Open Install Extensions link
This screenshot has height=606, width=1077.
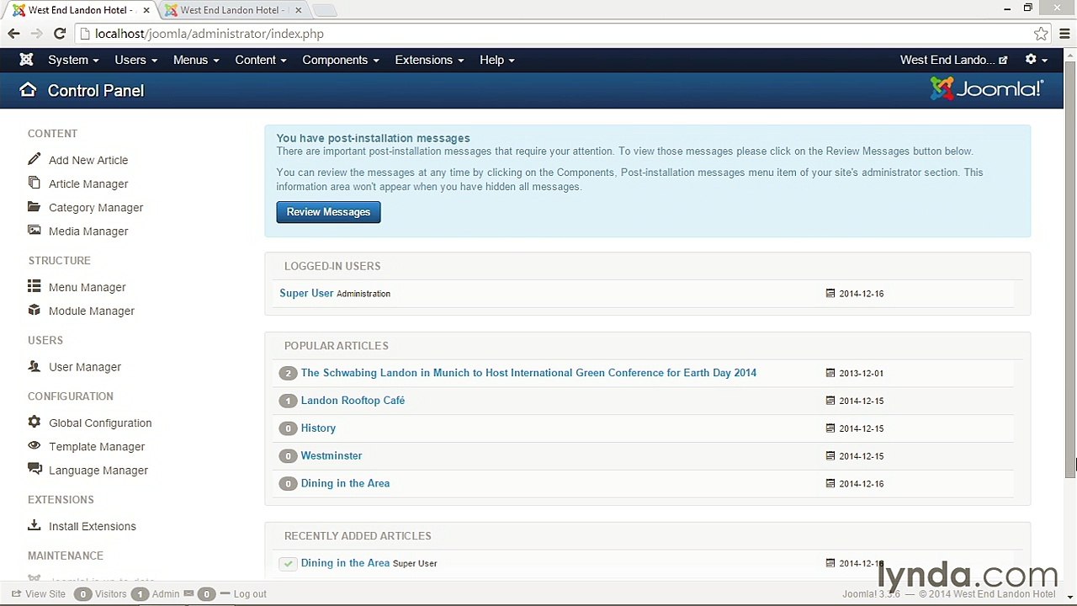(93, 526)
